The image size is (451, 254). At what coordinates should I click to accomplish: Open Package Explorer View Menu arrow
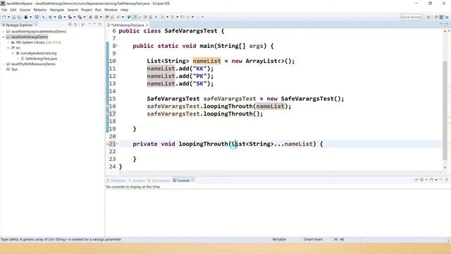pyautogui.click(x=89, y=25)
